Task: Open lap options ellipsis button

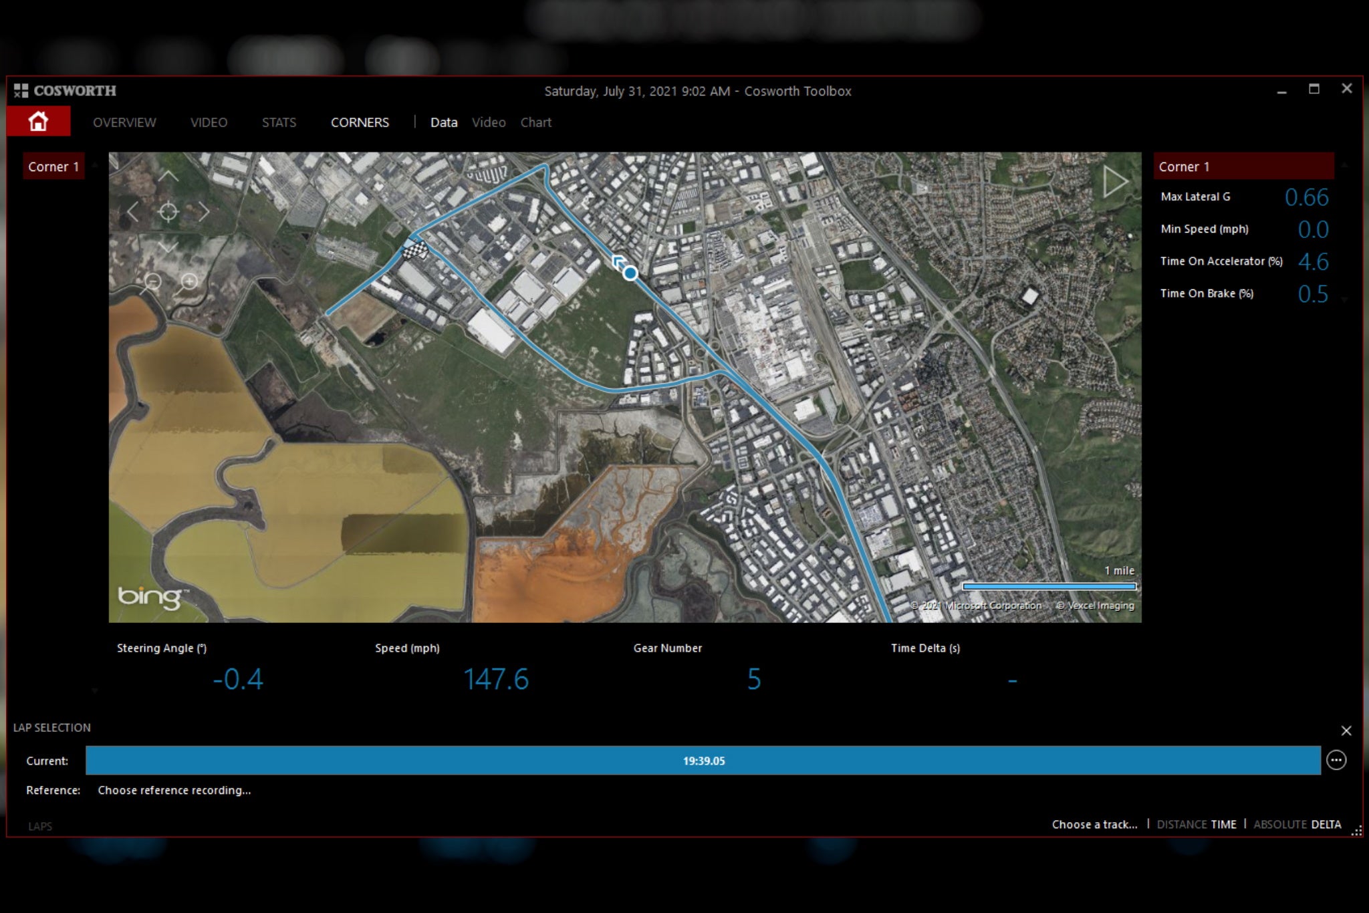Action: (1336, 760)
